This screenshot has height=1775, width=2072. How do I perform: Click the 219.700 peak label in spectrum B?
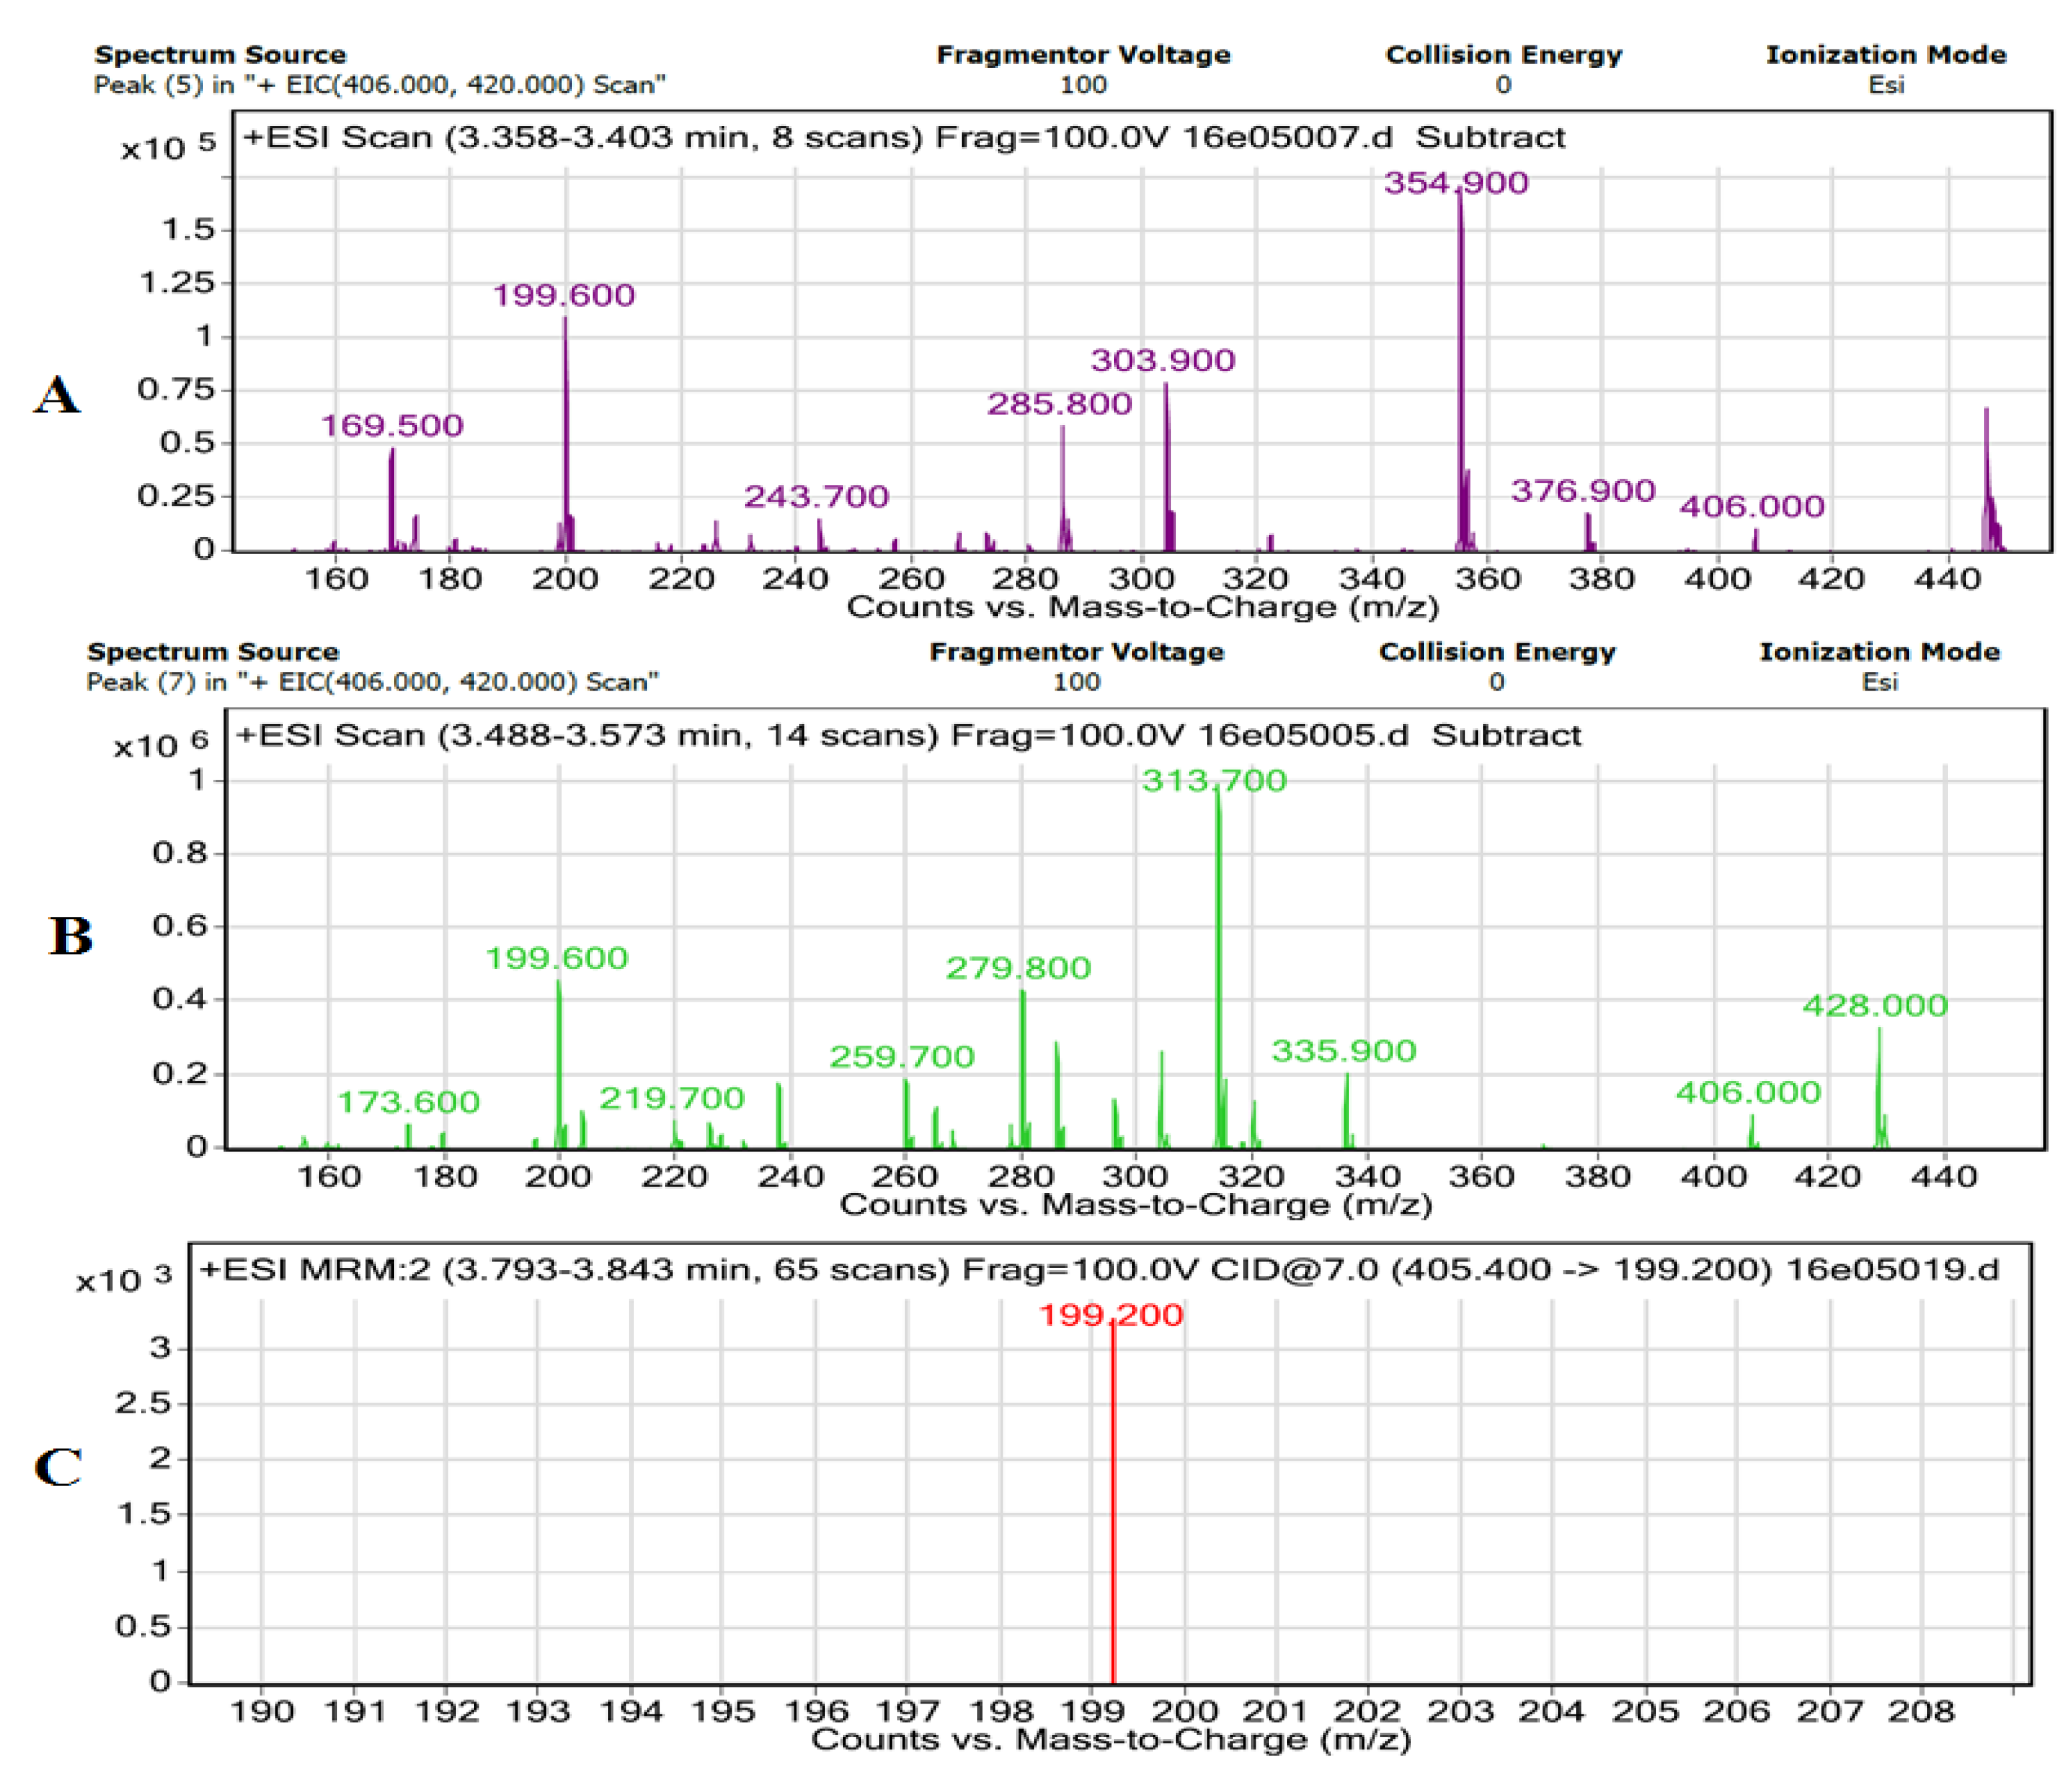tap(671, 1098)
